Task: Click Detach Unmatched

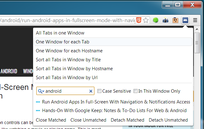Action: pyautogui.click(x=168, y=120)
